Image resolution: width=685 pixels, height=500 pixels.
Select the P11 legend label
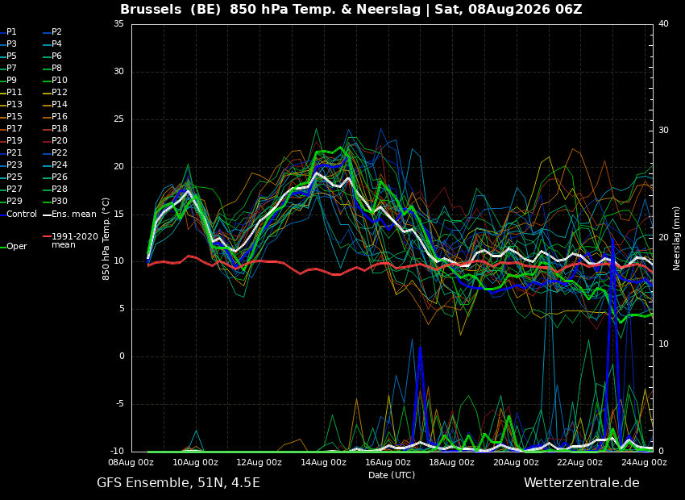pyautogui.click(x=14, y=92)
